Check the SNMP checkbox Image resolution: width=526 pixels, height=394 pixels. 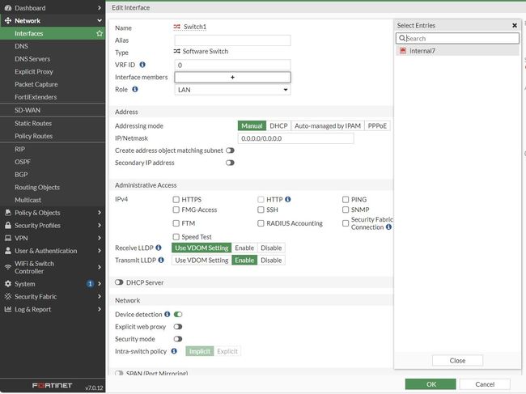pyautogui.click(x=346, y=210)
